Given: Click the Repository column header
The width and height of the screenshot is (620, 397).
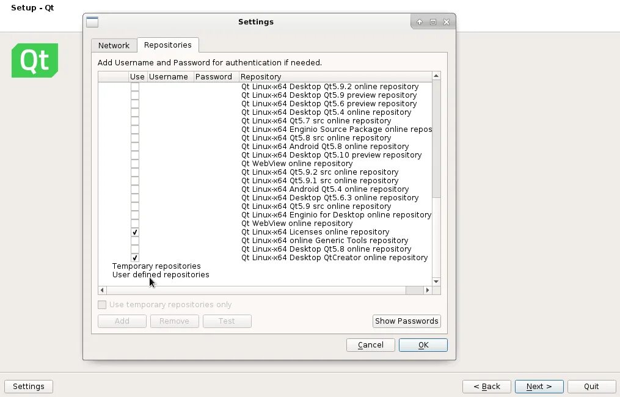Looking at the screenshot, I should tap(335, 77).
